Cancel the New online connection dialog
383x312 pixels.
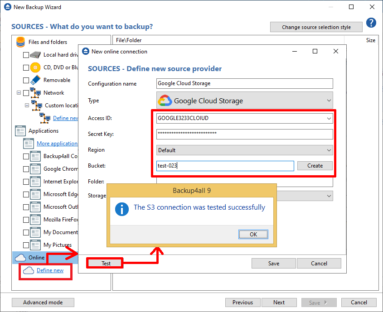point(319,264)
